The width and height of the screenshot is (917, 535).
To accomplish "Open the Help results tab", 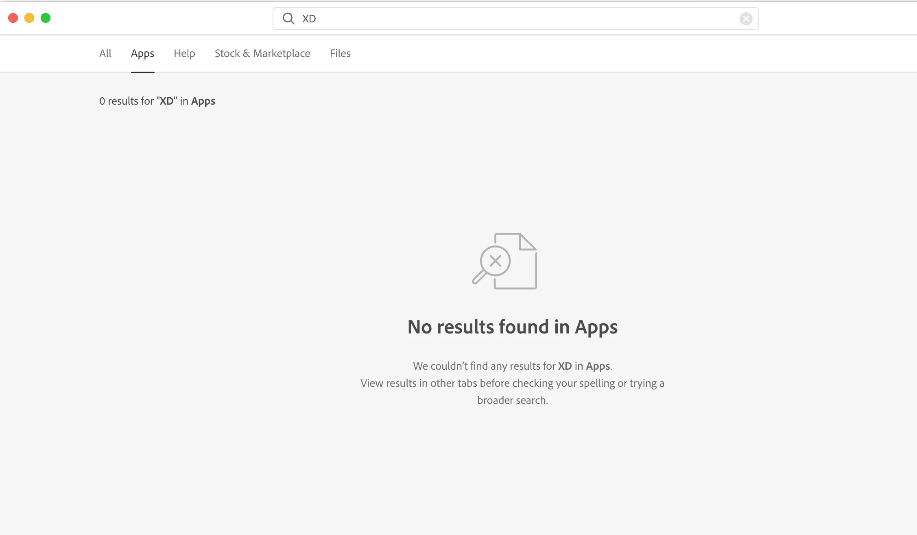I will coord(184,53).
